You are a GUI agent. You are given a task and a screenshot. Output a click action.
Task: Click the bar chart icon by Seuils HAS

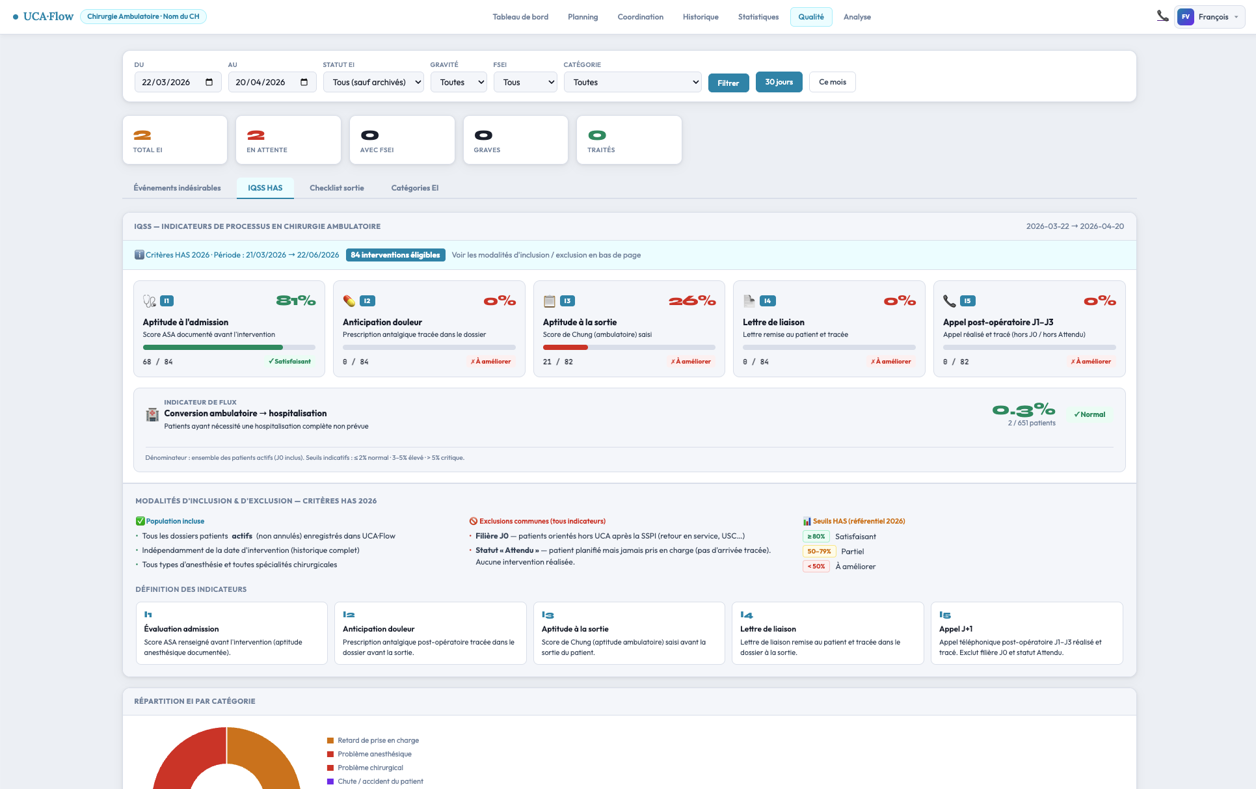point(807,521)
